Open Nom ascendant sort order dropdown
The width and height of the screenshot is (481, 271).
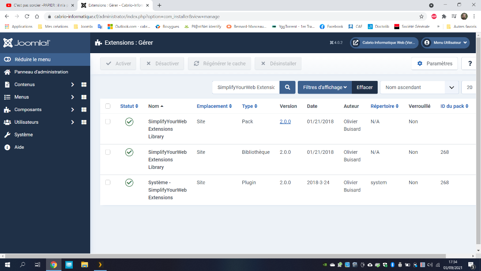pyautogui.click(x=419, y=88)
